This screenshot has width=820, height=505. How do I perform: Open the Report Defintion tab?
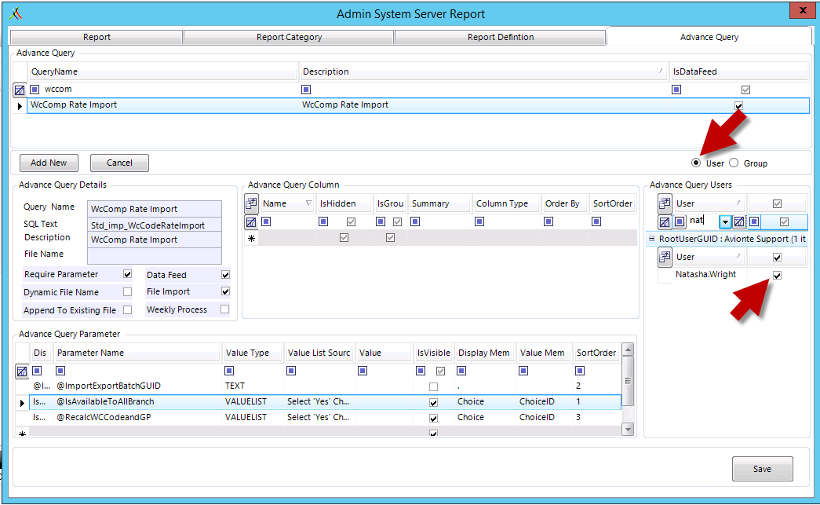point(500,37)
